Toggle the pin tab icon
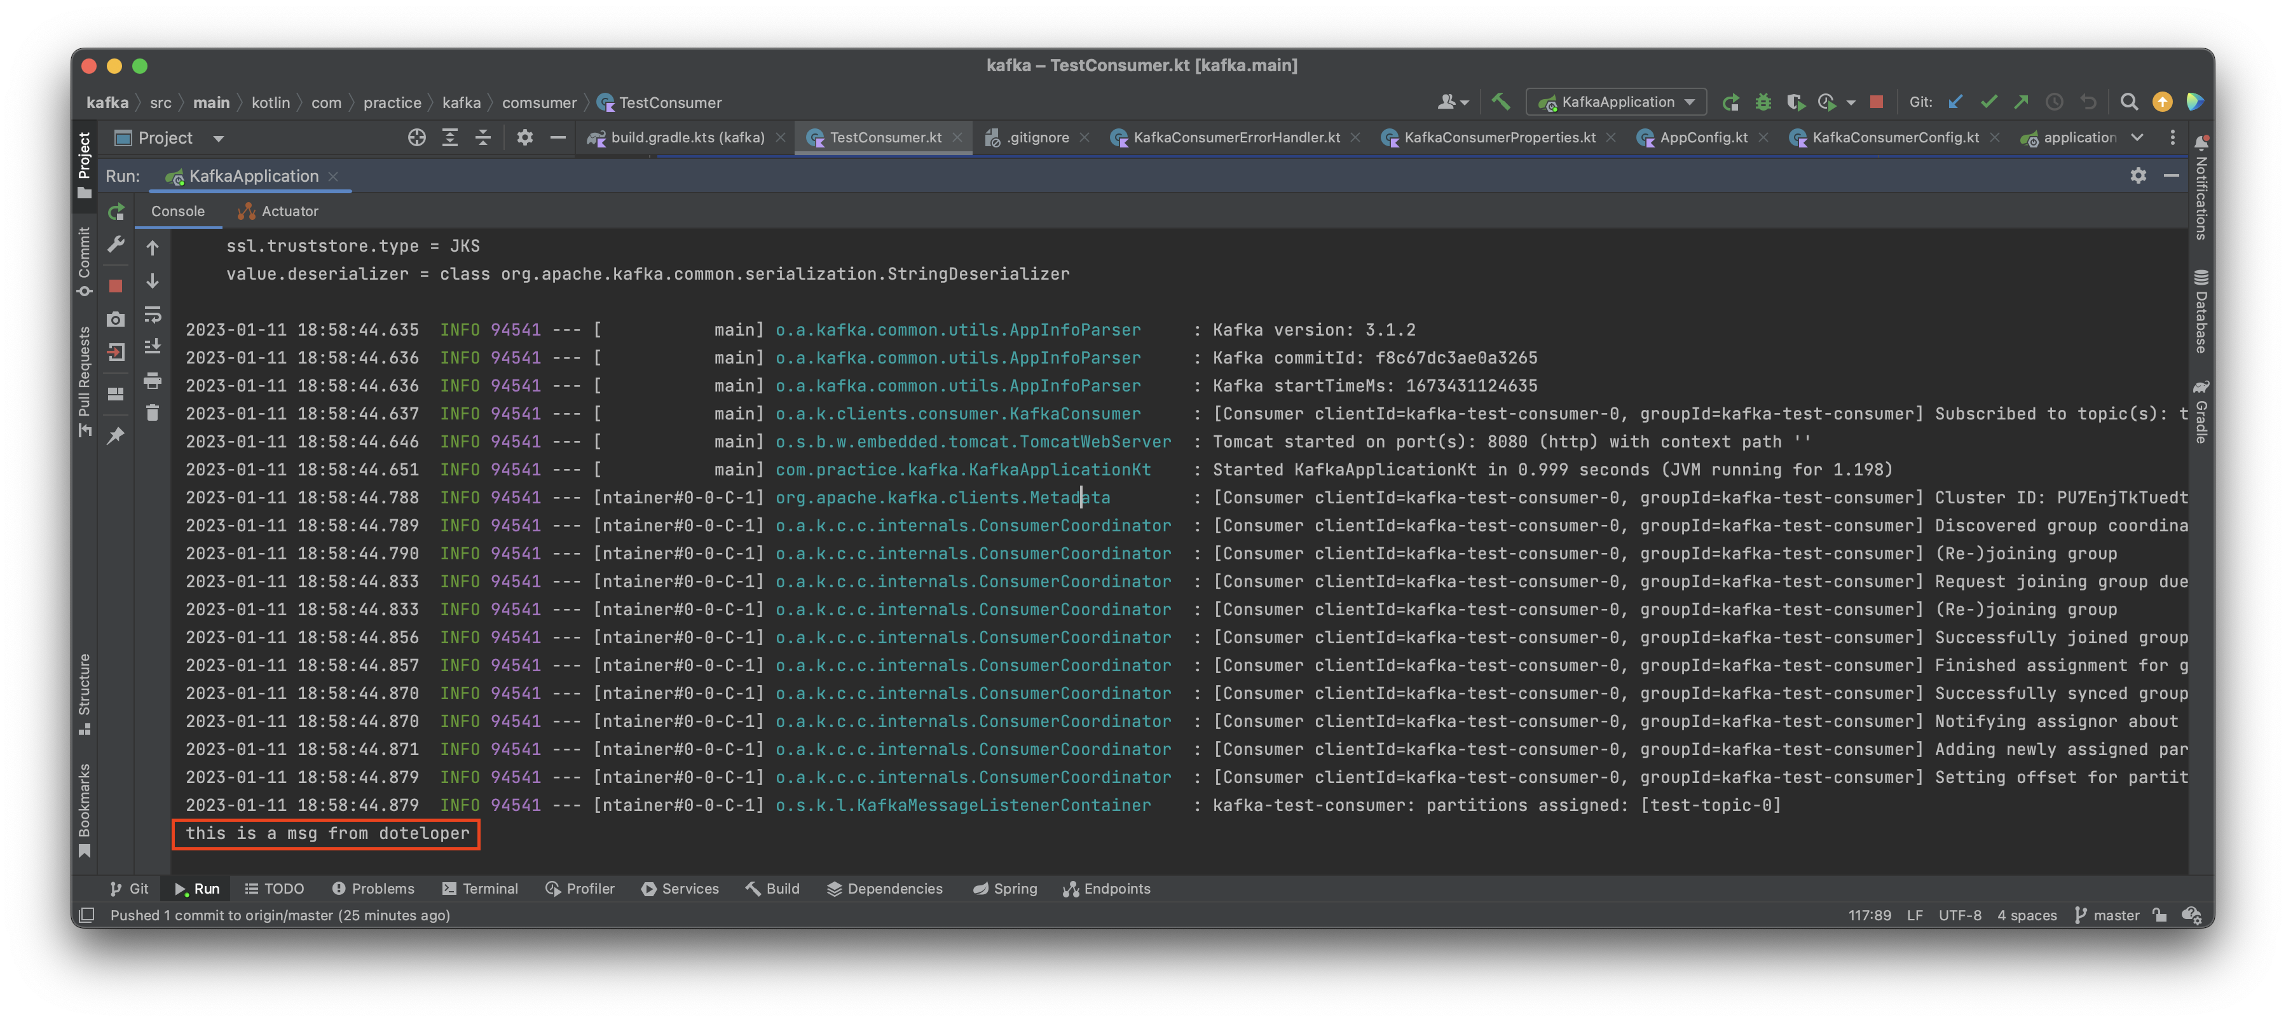 (x=115, y=435)
